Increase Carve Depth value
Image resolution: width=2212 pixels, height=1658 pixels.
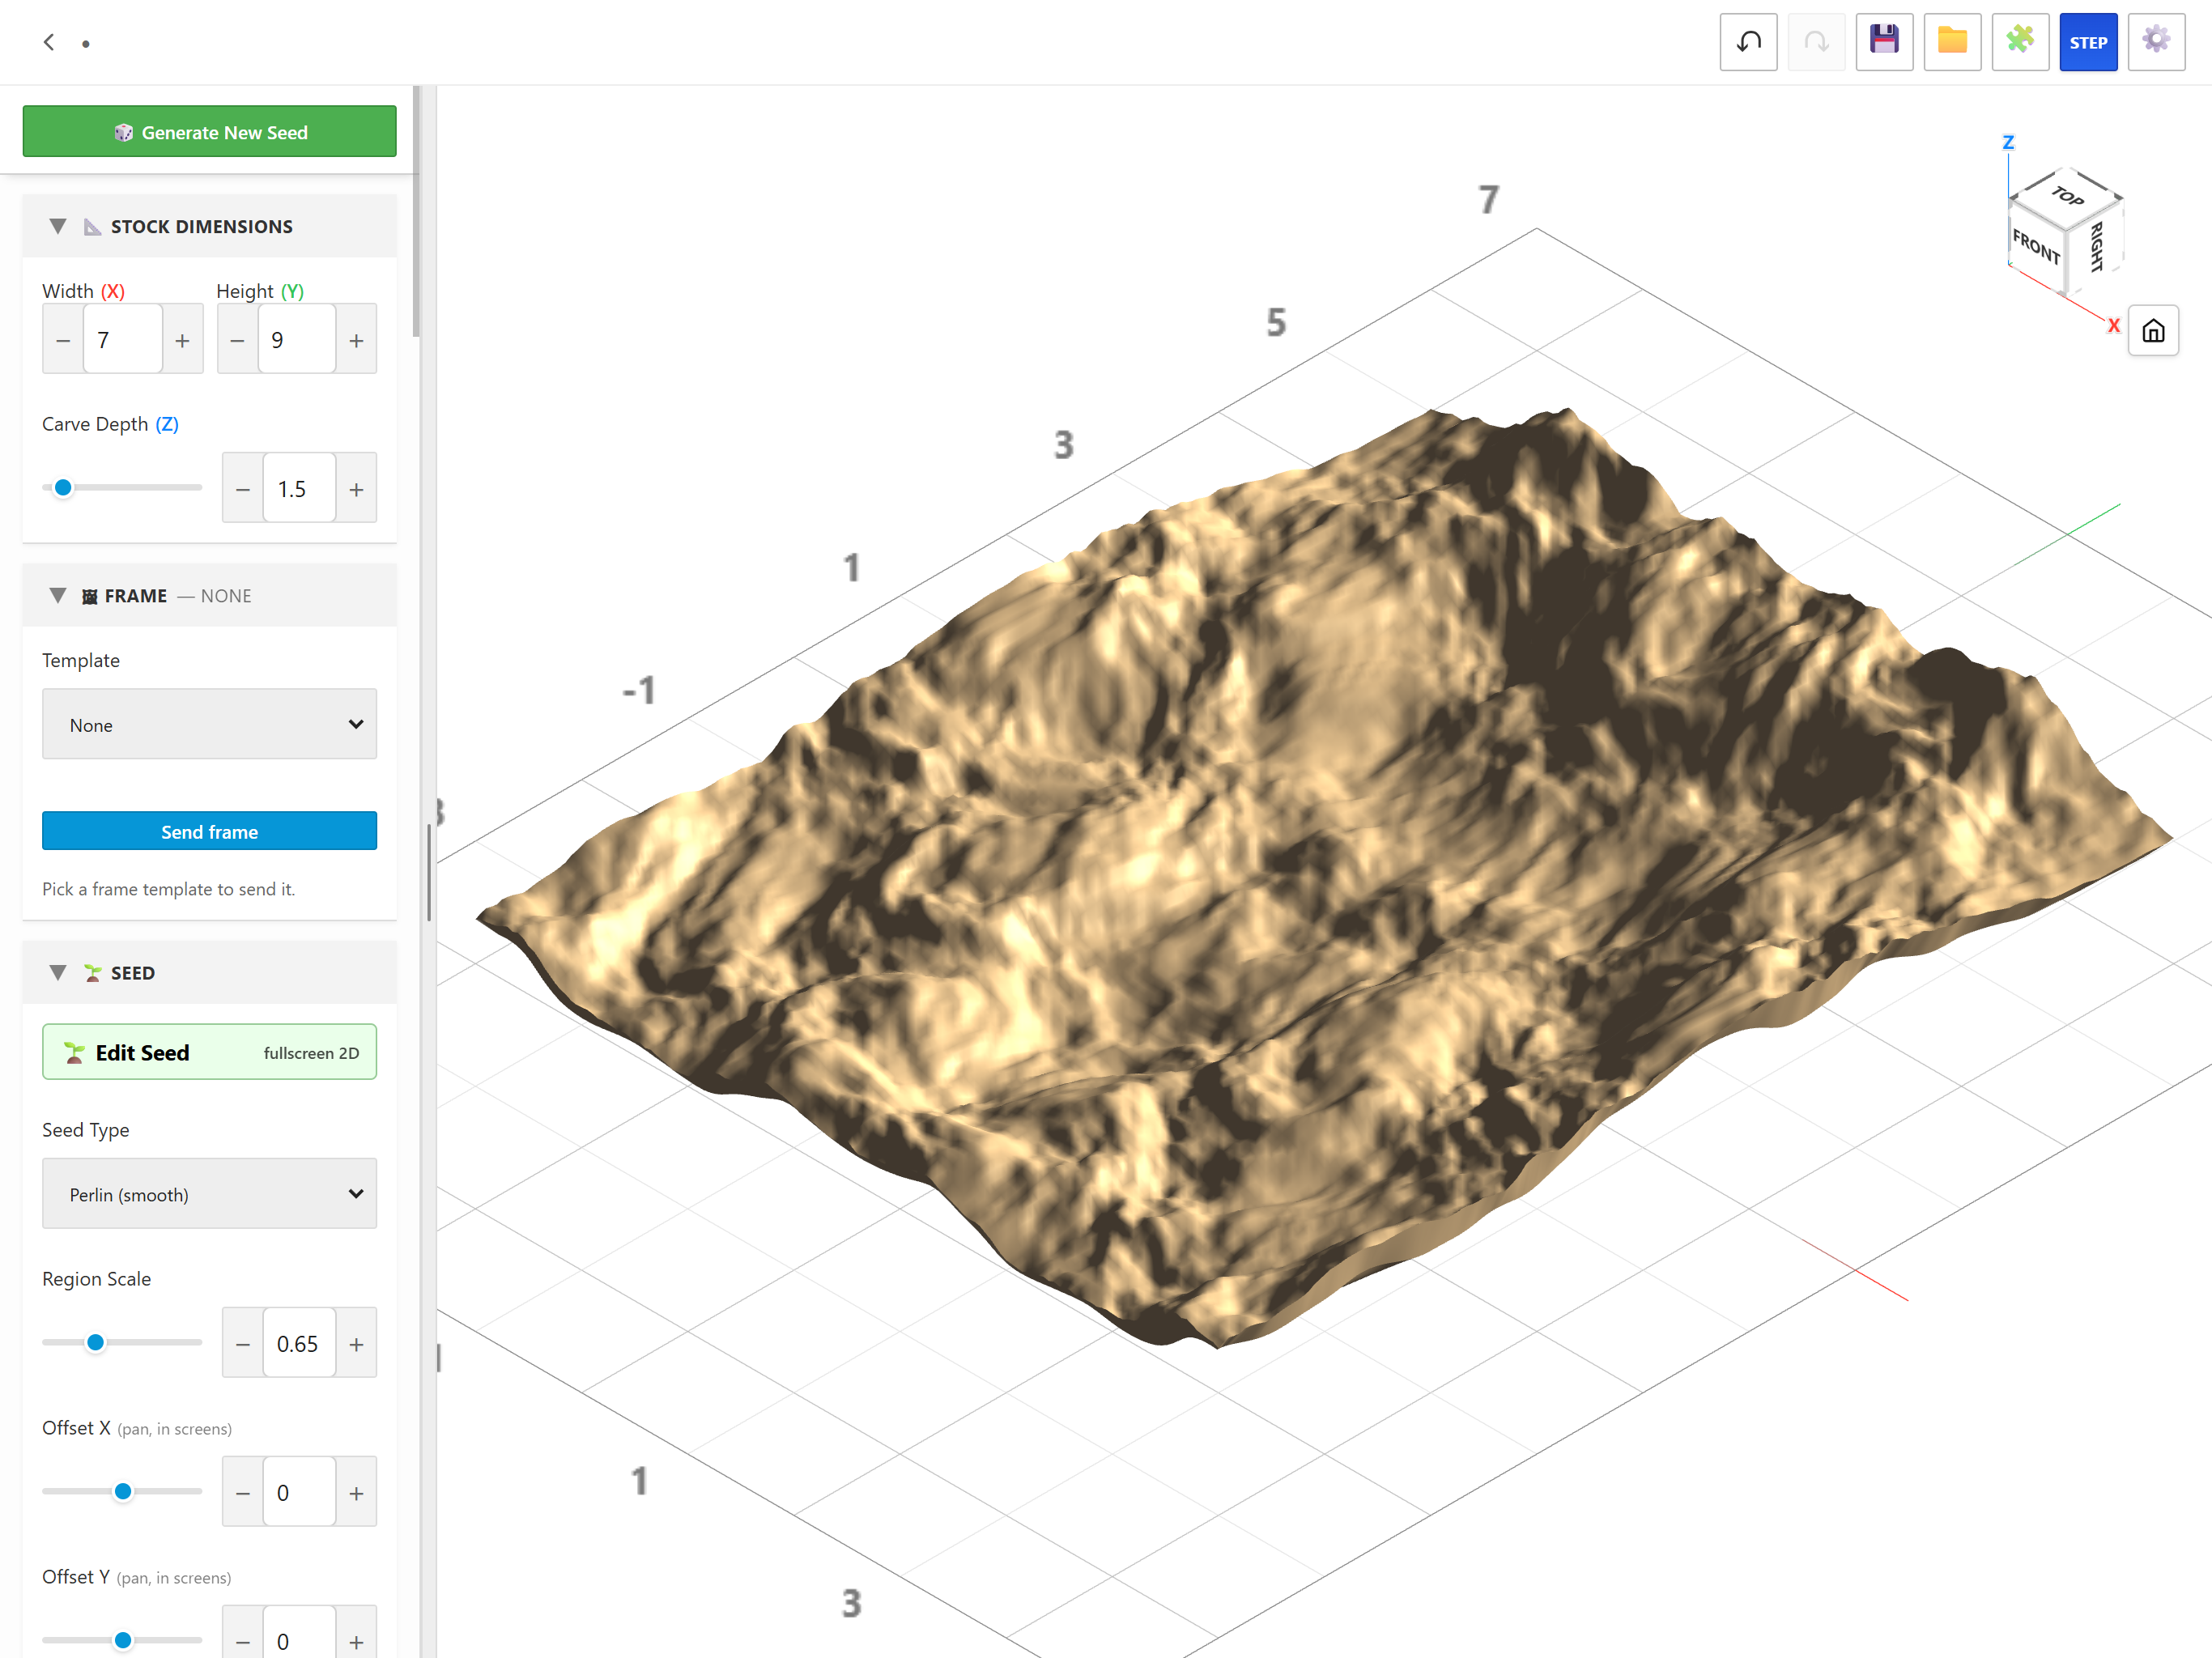click(x=356, y=488)
